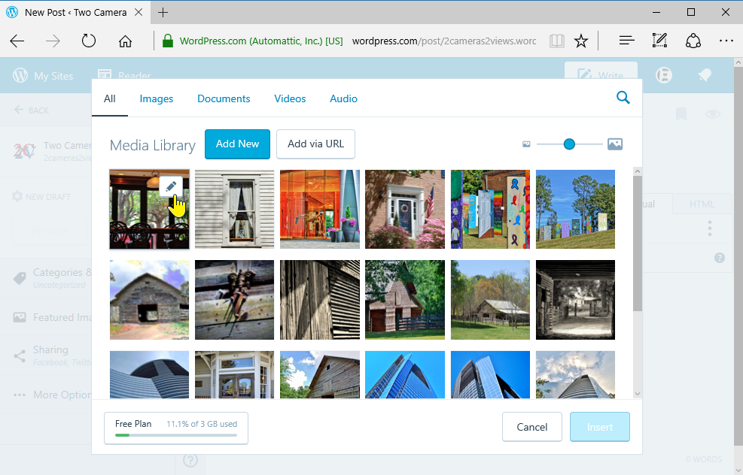Open browser More actions ellipsis menu
Image resolution: width=743 pixels, height=475 pixels.
726,41
